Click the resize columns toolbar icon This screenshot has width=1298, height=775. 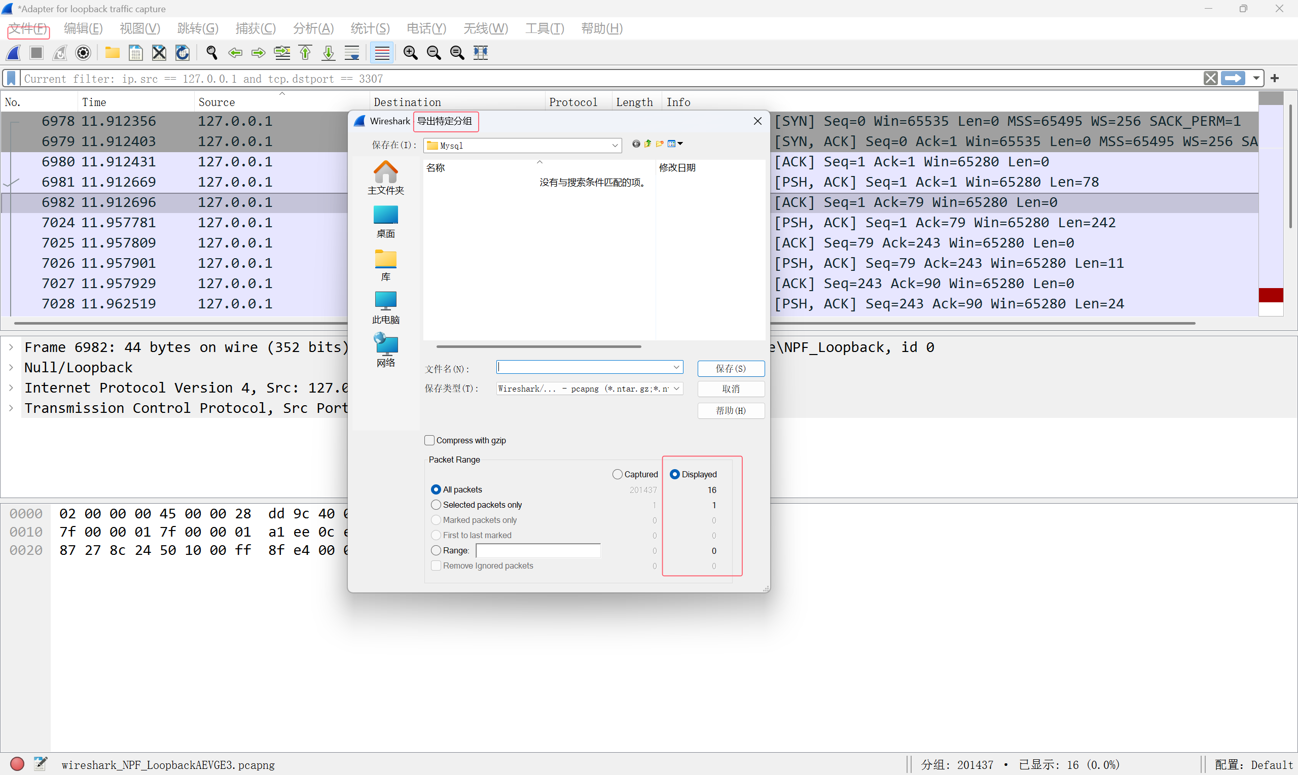[x=480, y=53]
